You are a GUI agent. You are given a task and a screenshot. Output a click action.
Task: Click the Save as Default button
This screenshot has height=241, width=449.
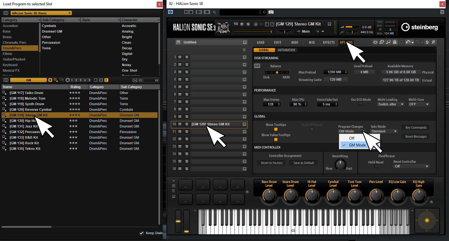304,163
